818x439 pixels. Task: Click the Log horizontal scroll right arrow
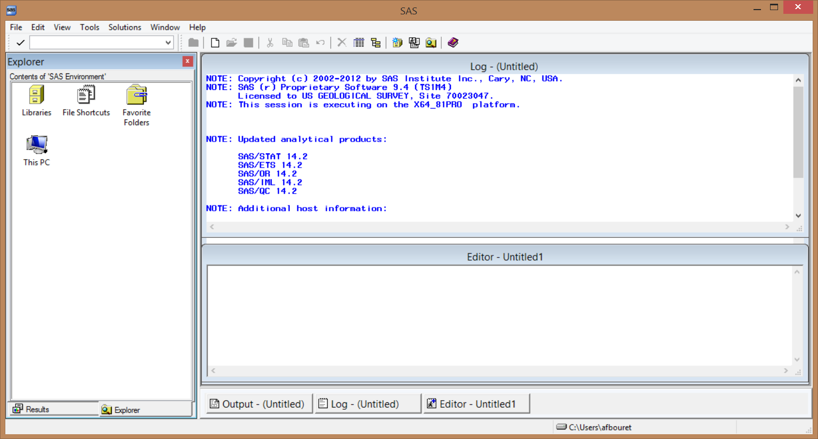point(787,227)
